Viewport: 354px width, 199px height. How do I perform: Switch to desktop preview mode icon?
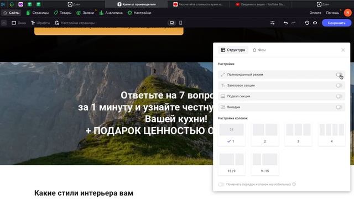(172, 23)
